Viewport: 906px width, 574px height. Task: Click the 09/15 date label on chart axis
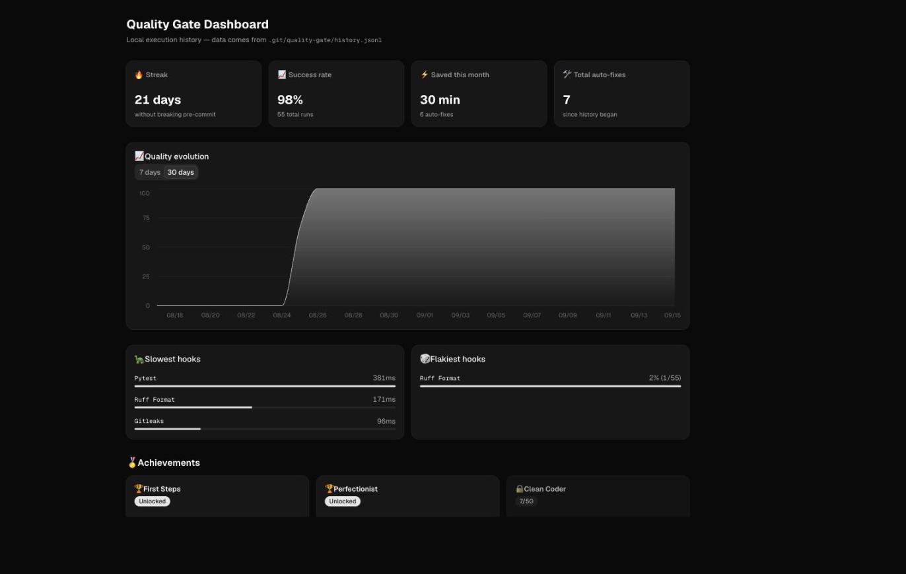point(672,315)
